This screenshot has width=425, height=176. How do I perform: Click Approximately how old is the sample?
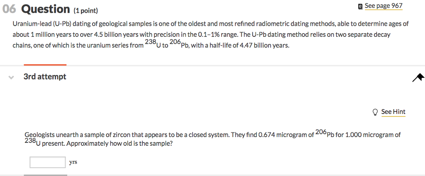pyautogui.click(x=119, y=144)
